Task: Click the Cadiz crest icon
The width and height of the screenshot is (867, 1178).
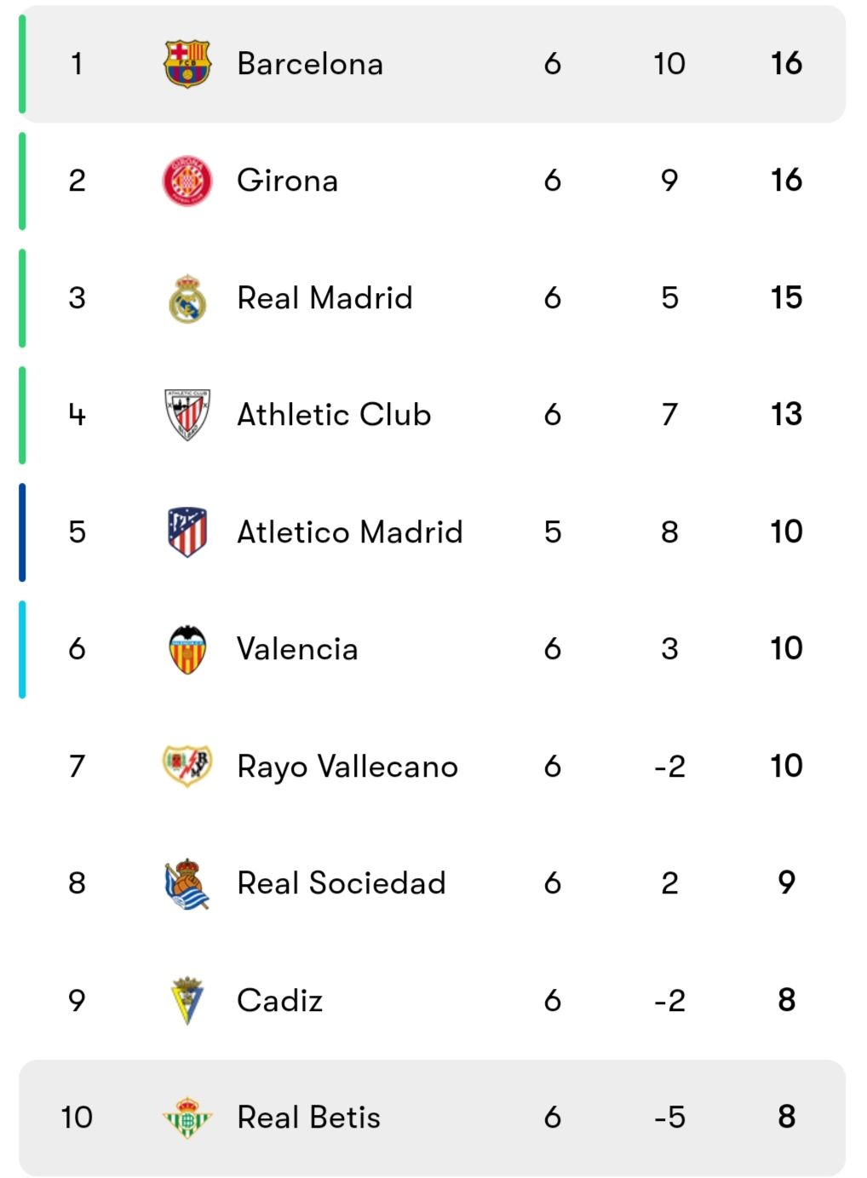Action: [187, 1000]
